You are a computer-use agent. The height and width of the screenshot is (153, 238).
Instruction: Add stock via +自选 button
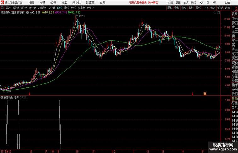220,8
